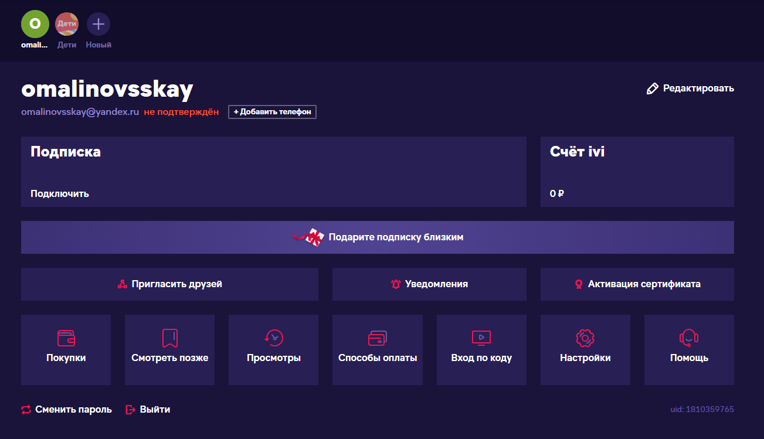Image resolution: width=764 pixels, height=439 pixels.
Task: Open the Просмотры history clock icon
Action: [274, 338]
